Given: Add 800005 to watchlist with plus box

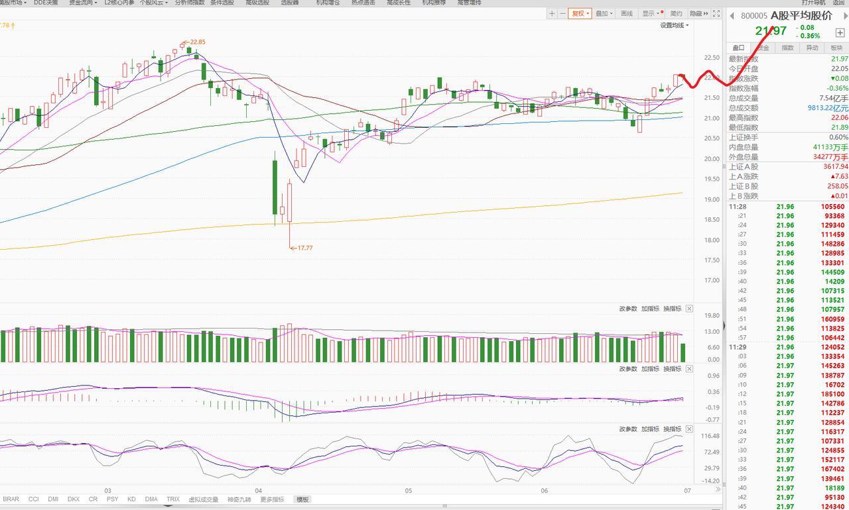Looking at the screenshot, I should [840, 32].
